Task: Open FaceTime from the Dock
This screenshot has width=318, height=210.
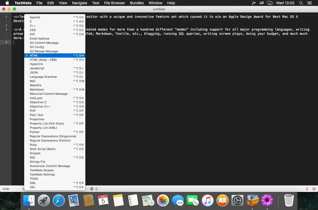Action: [x=193, y=200]
